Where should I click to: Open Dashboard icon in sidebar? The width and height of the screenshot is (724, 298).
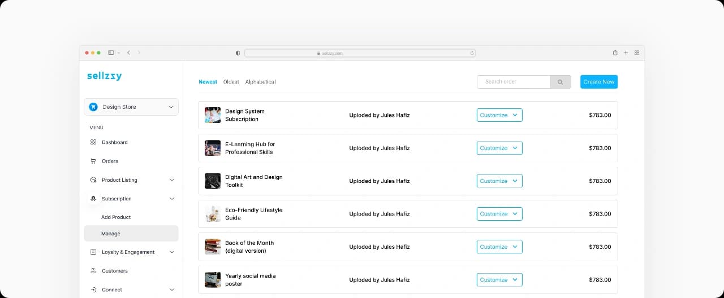tap(93, 142)
